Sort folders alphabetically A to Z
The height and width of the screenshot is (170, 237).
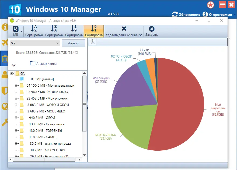(34, 31)
